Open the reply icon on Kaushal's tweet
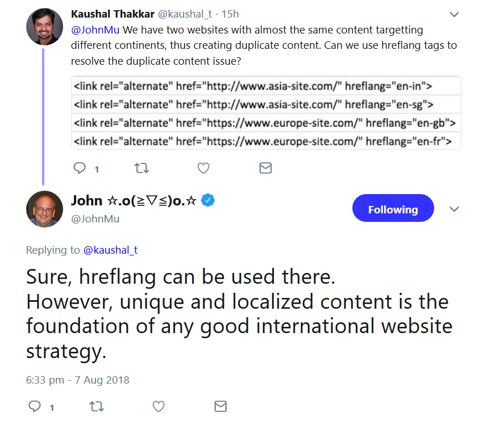The width and height of the screenshot is (487, 429). 79,168
